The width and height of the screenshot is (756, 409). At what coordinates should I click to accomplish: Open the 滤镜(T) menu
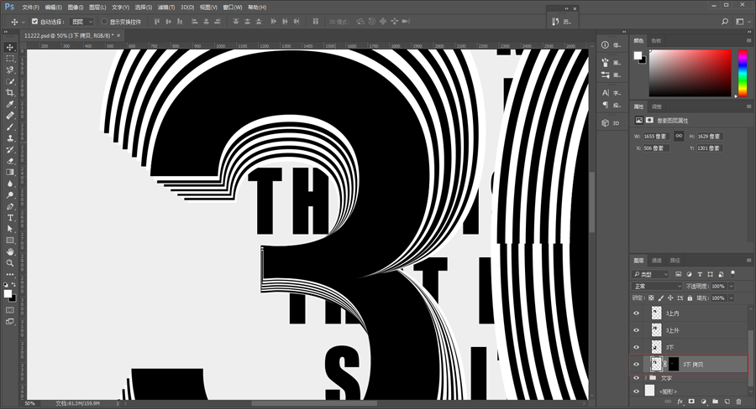click(x=165, y=8)
